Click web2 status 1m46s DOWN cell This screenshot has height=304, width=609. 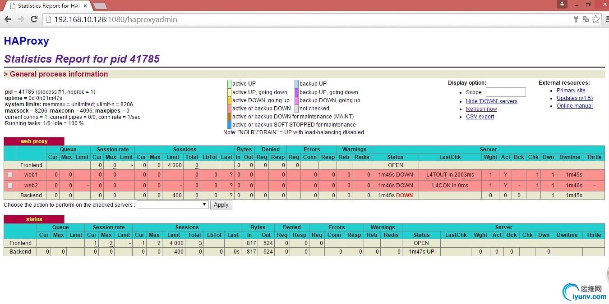pos(396,186)
